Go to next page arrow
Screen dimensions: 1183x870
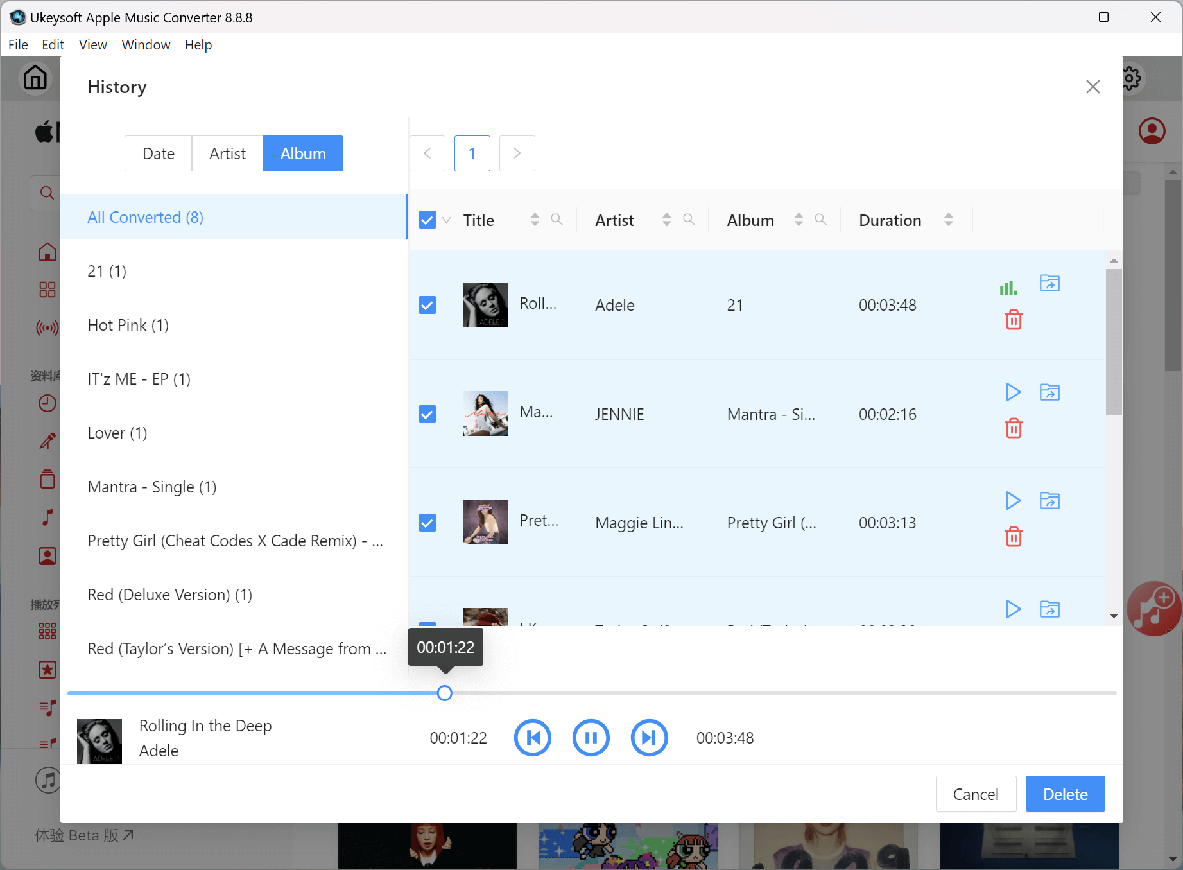coord(517,153)
